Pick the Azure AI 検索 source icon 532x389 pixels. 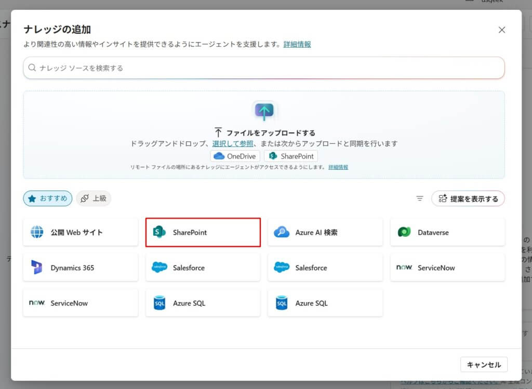point(282,232)
